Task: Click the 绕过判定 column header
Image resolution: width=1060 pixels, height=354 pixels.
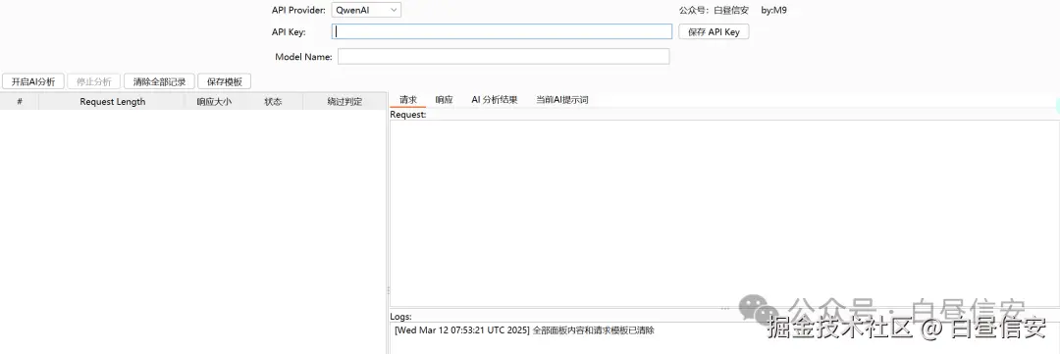Action: click(x=344, y=101)
